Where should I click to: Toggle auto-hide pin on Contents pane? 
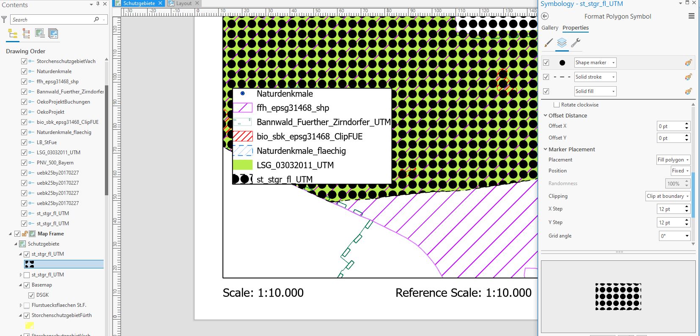(x=98, y=4)
